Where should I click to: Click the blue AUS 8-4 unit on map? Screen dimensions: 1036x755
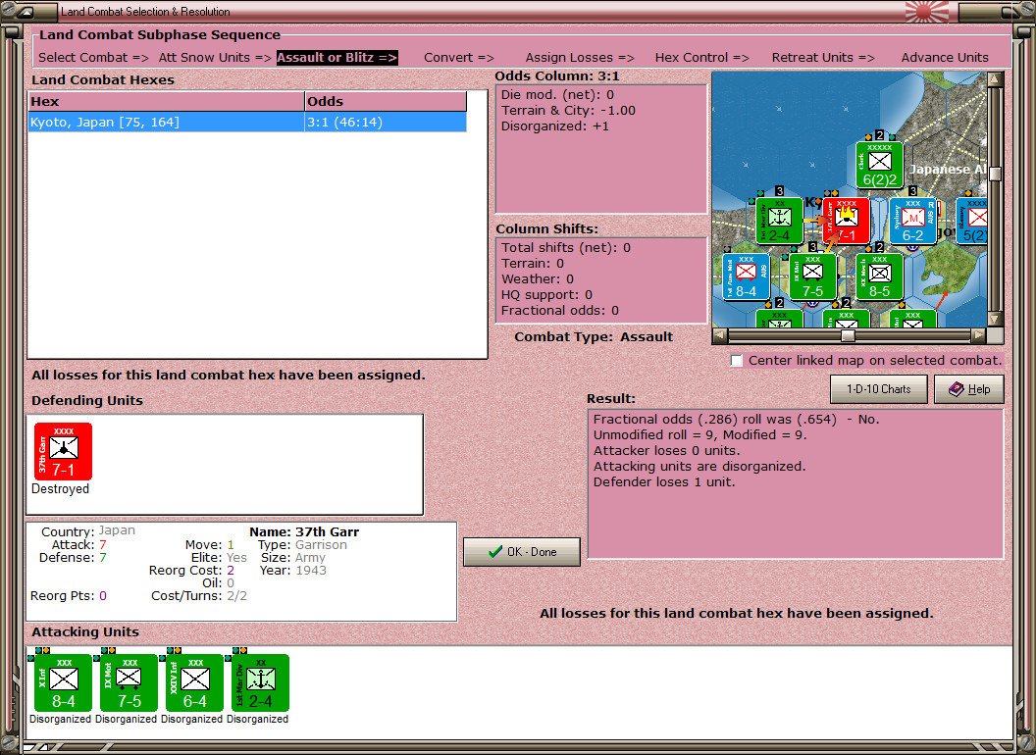click(x=746, y=277)
